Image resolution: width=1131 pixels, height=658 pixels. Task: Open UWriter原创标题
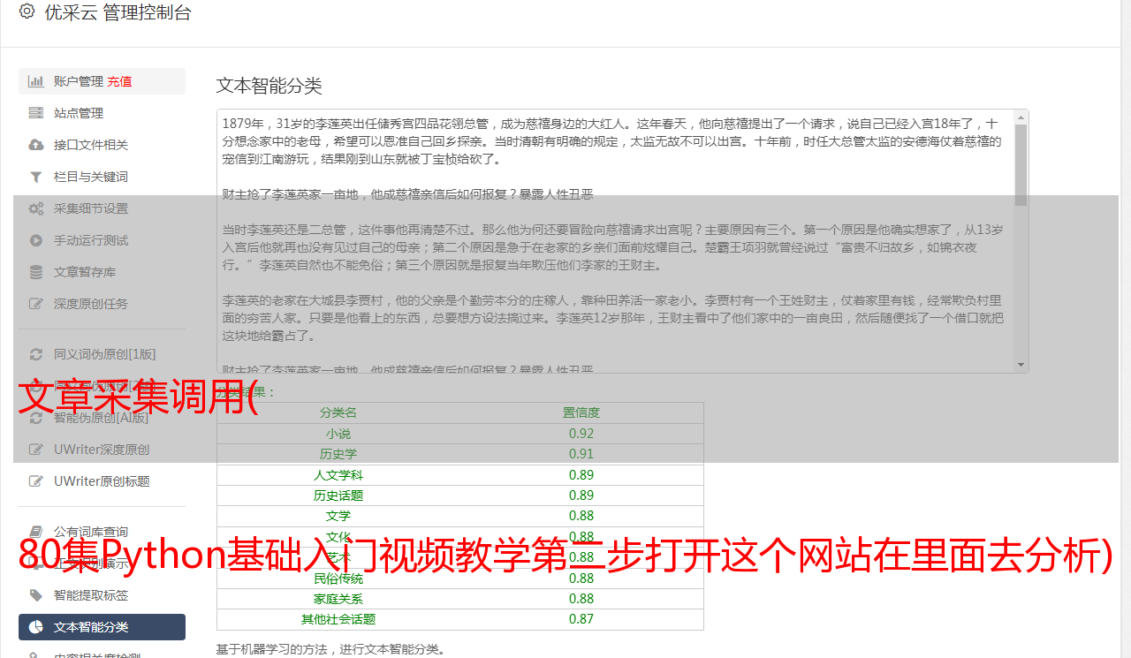tap(102, 481)
